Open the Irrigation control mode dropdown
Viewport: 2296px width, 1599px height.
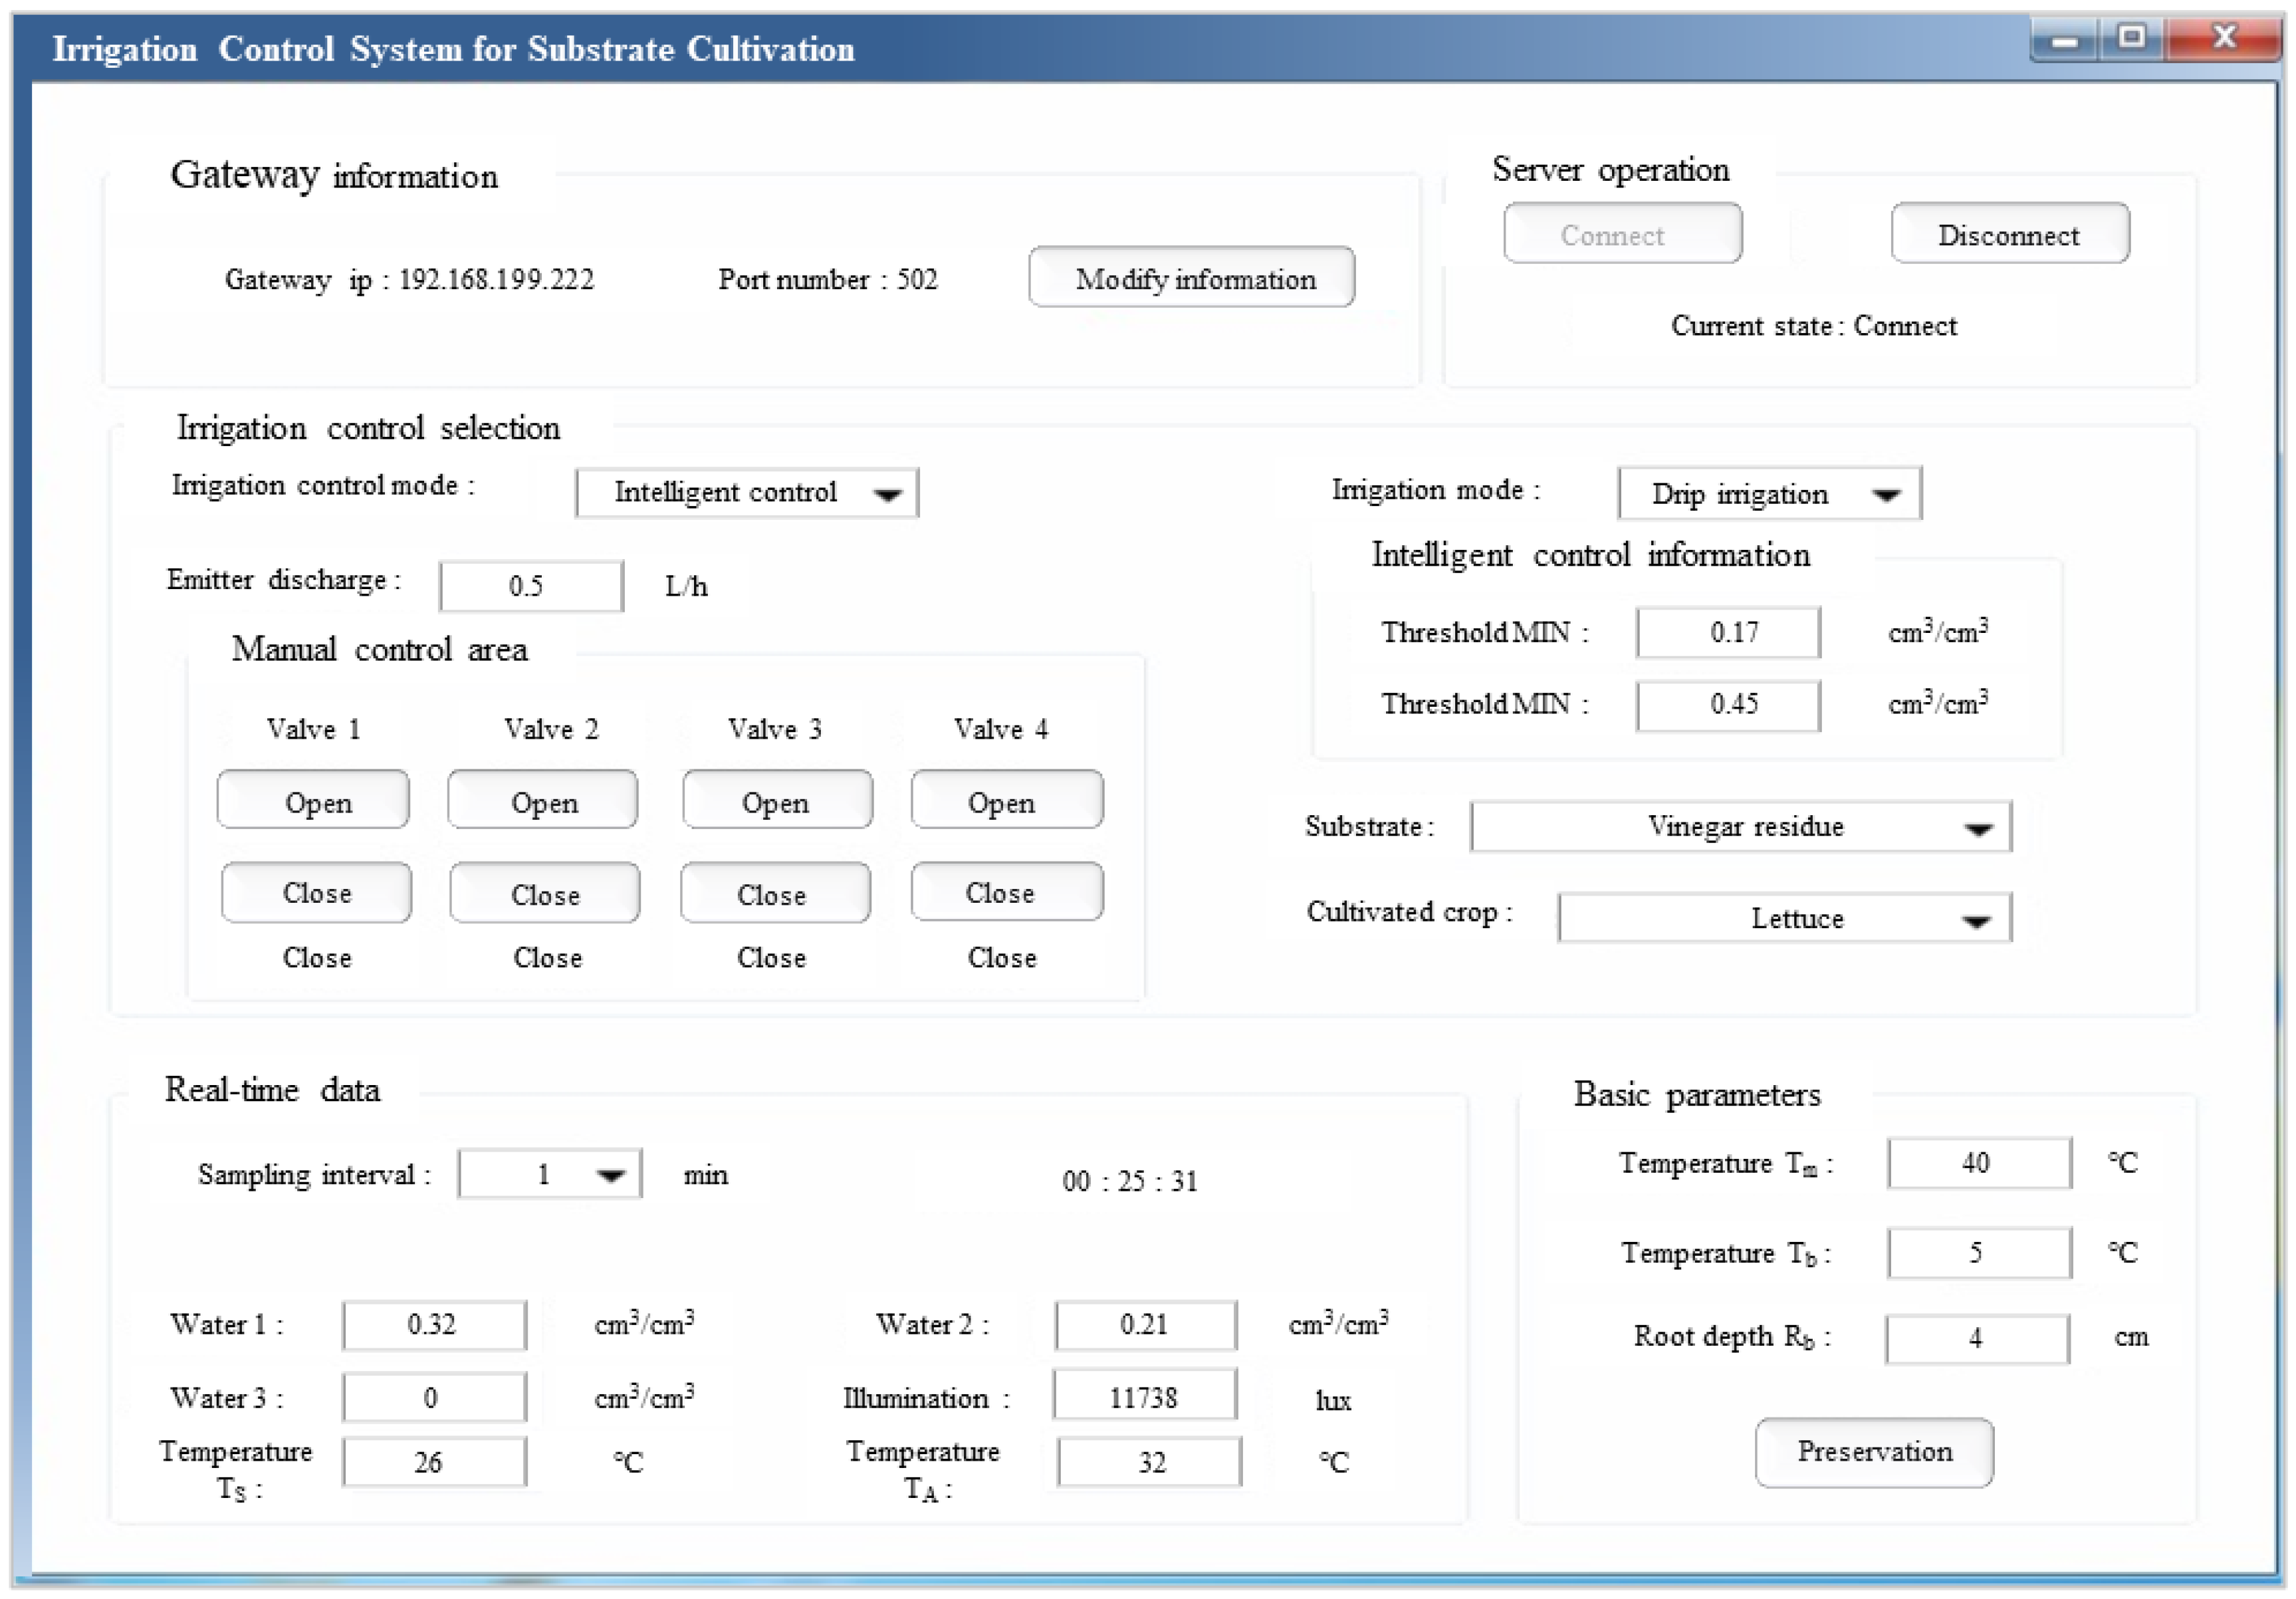(746, 493)
